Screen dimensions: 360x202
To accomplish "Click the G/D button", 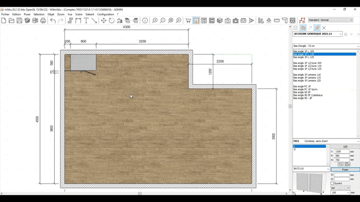I will [345, 147].
